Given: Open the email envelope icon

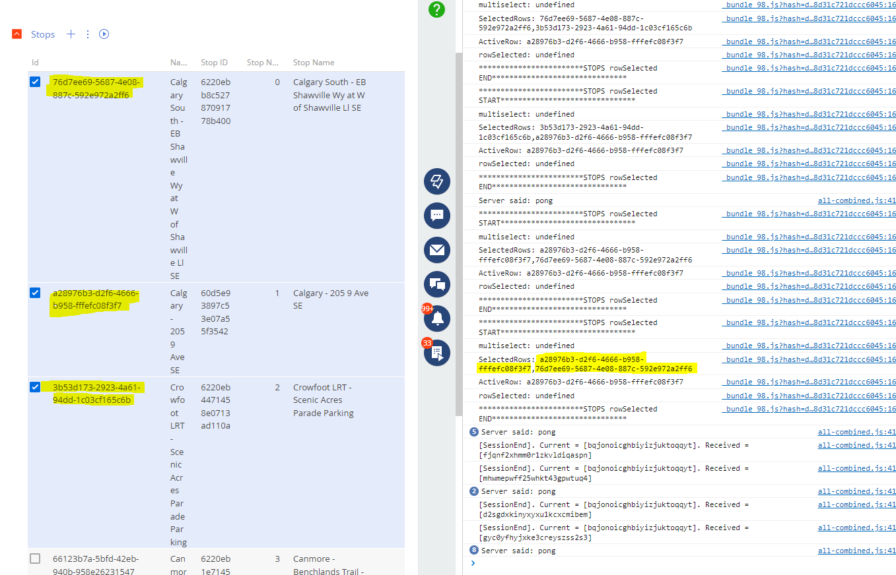Looking at the screenshot, I should pyautogui.click(x=436, y=250).
